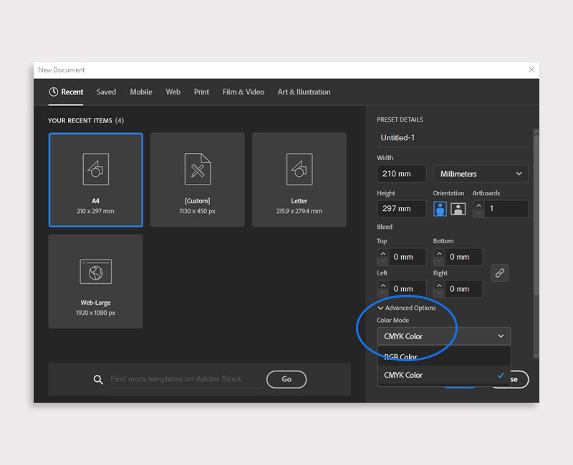Click the portrait orientation icon
Screen dimensions: 573x465
tap(440, 209)
